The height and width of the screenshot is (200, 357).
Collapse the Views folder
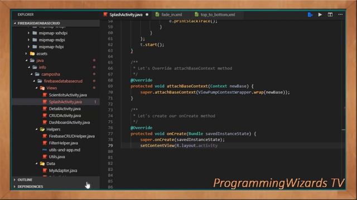[36, 88]
